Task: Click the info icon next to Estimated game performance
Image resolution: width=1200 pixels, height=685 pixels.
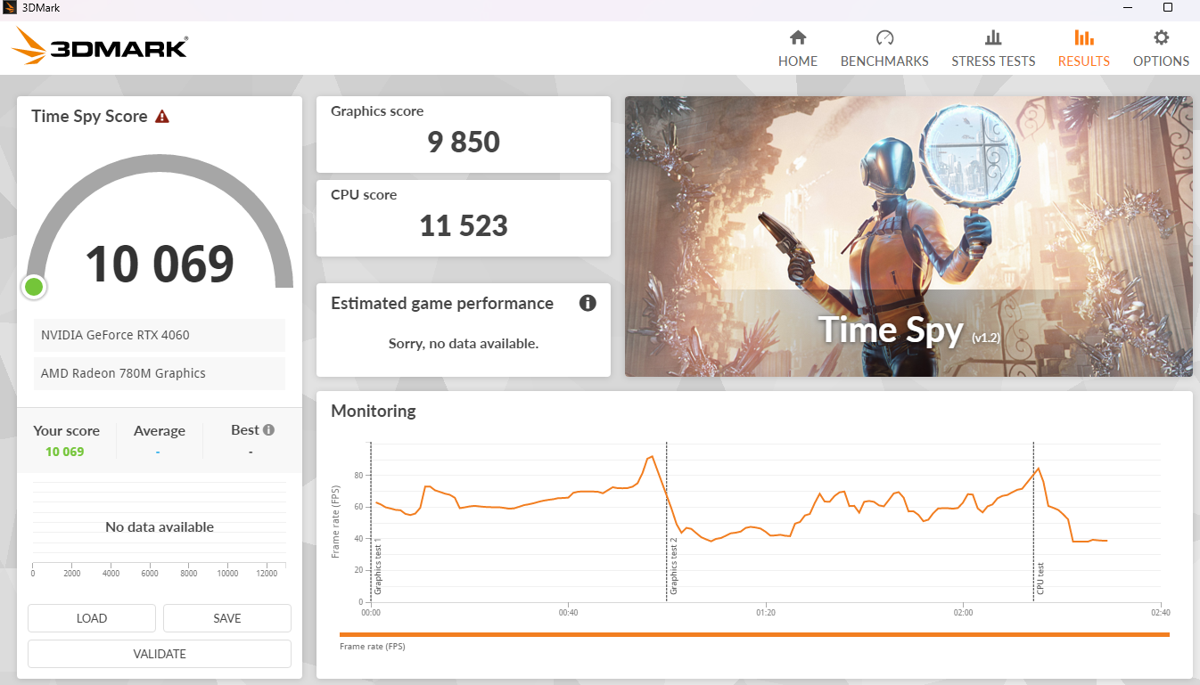Action: (588, 303)
